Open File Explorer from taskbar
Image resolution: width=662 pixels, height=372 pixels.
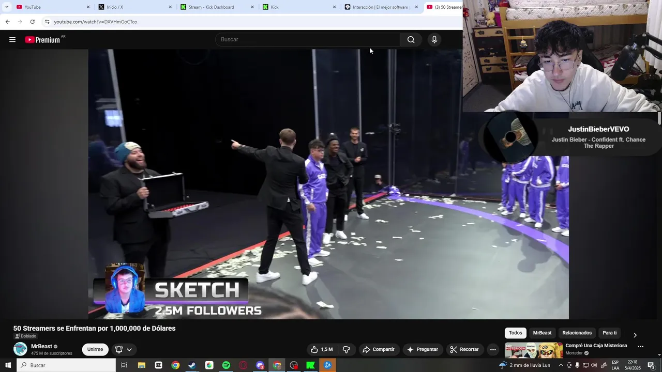[x=141, y=365]
